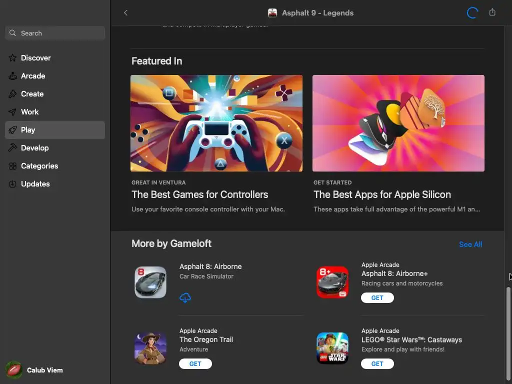Open the share sheet icon
This screenshot has width=512, height=384.
pyautogui.click(x=492, y=12)
